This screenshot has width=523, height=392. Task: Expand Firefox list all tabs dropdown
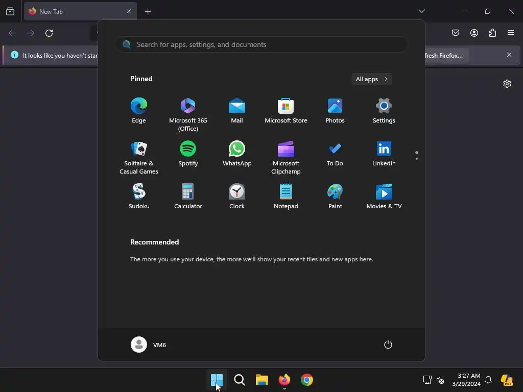click(421, 11)
